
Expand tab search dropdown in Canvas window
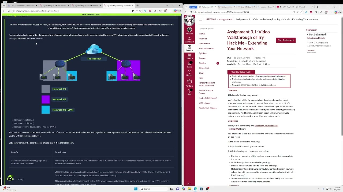pos(186,7)
